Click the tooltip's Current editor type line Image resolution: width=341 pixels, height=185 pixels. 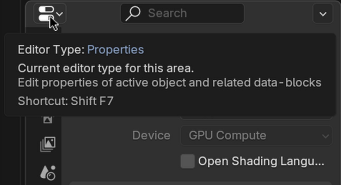106,69
